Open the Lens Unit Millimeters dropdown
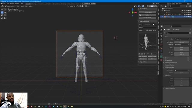 click(x=182, y=45)
